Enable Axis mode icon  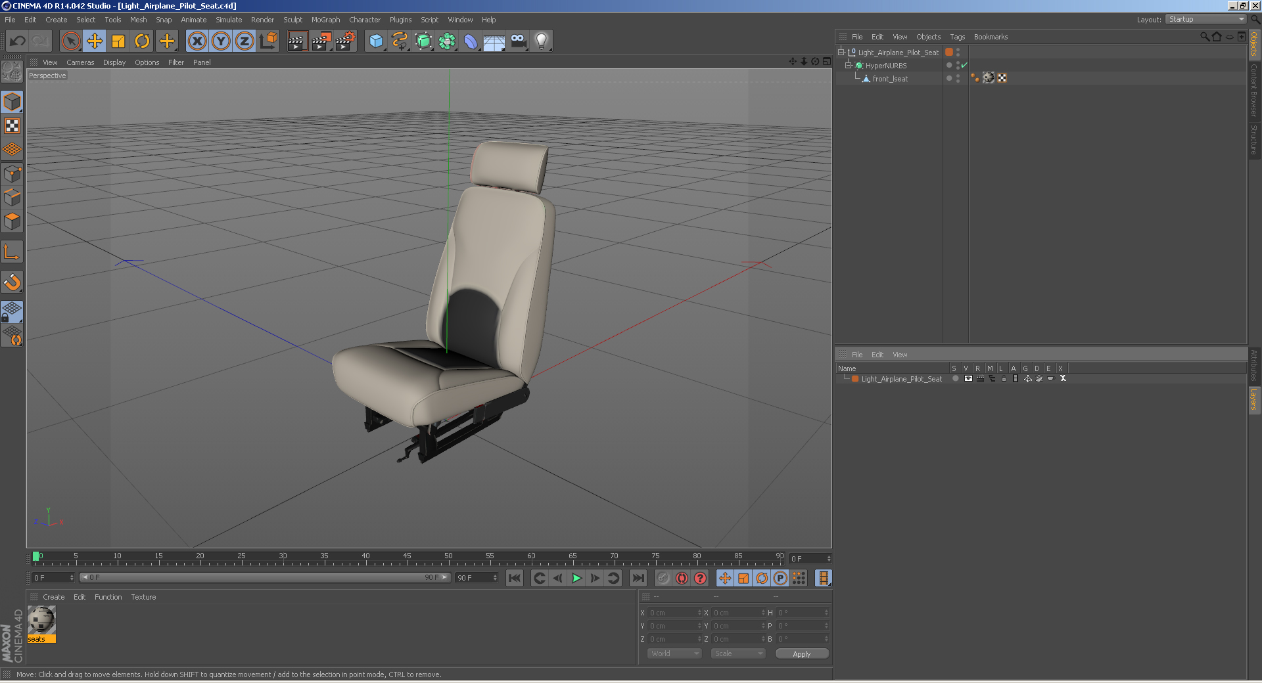coord(12,252)
